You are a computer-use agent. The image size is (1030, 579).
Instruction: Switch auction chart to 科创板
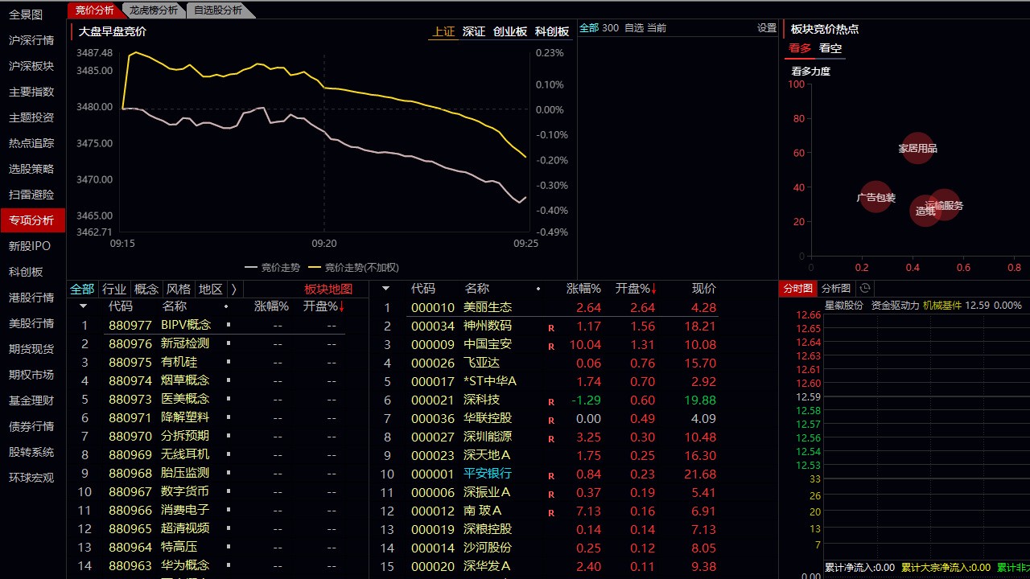click(x=552, y=31)
